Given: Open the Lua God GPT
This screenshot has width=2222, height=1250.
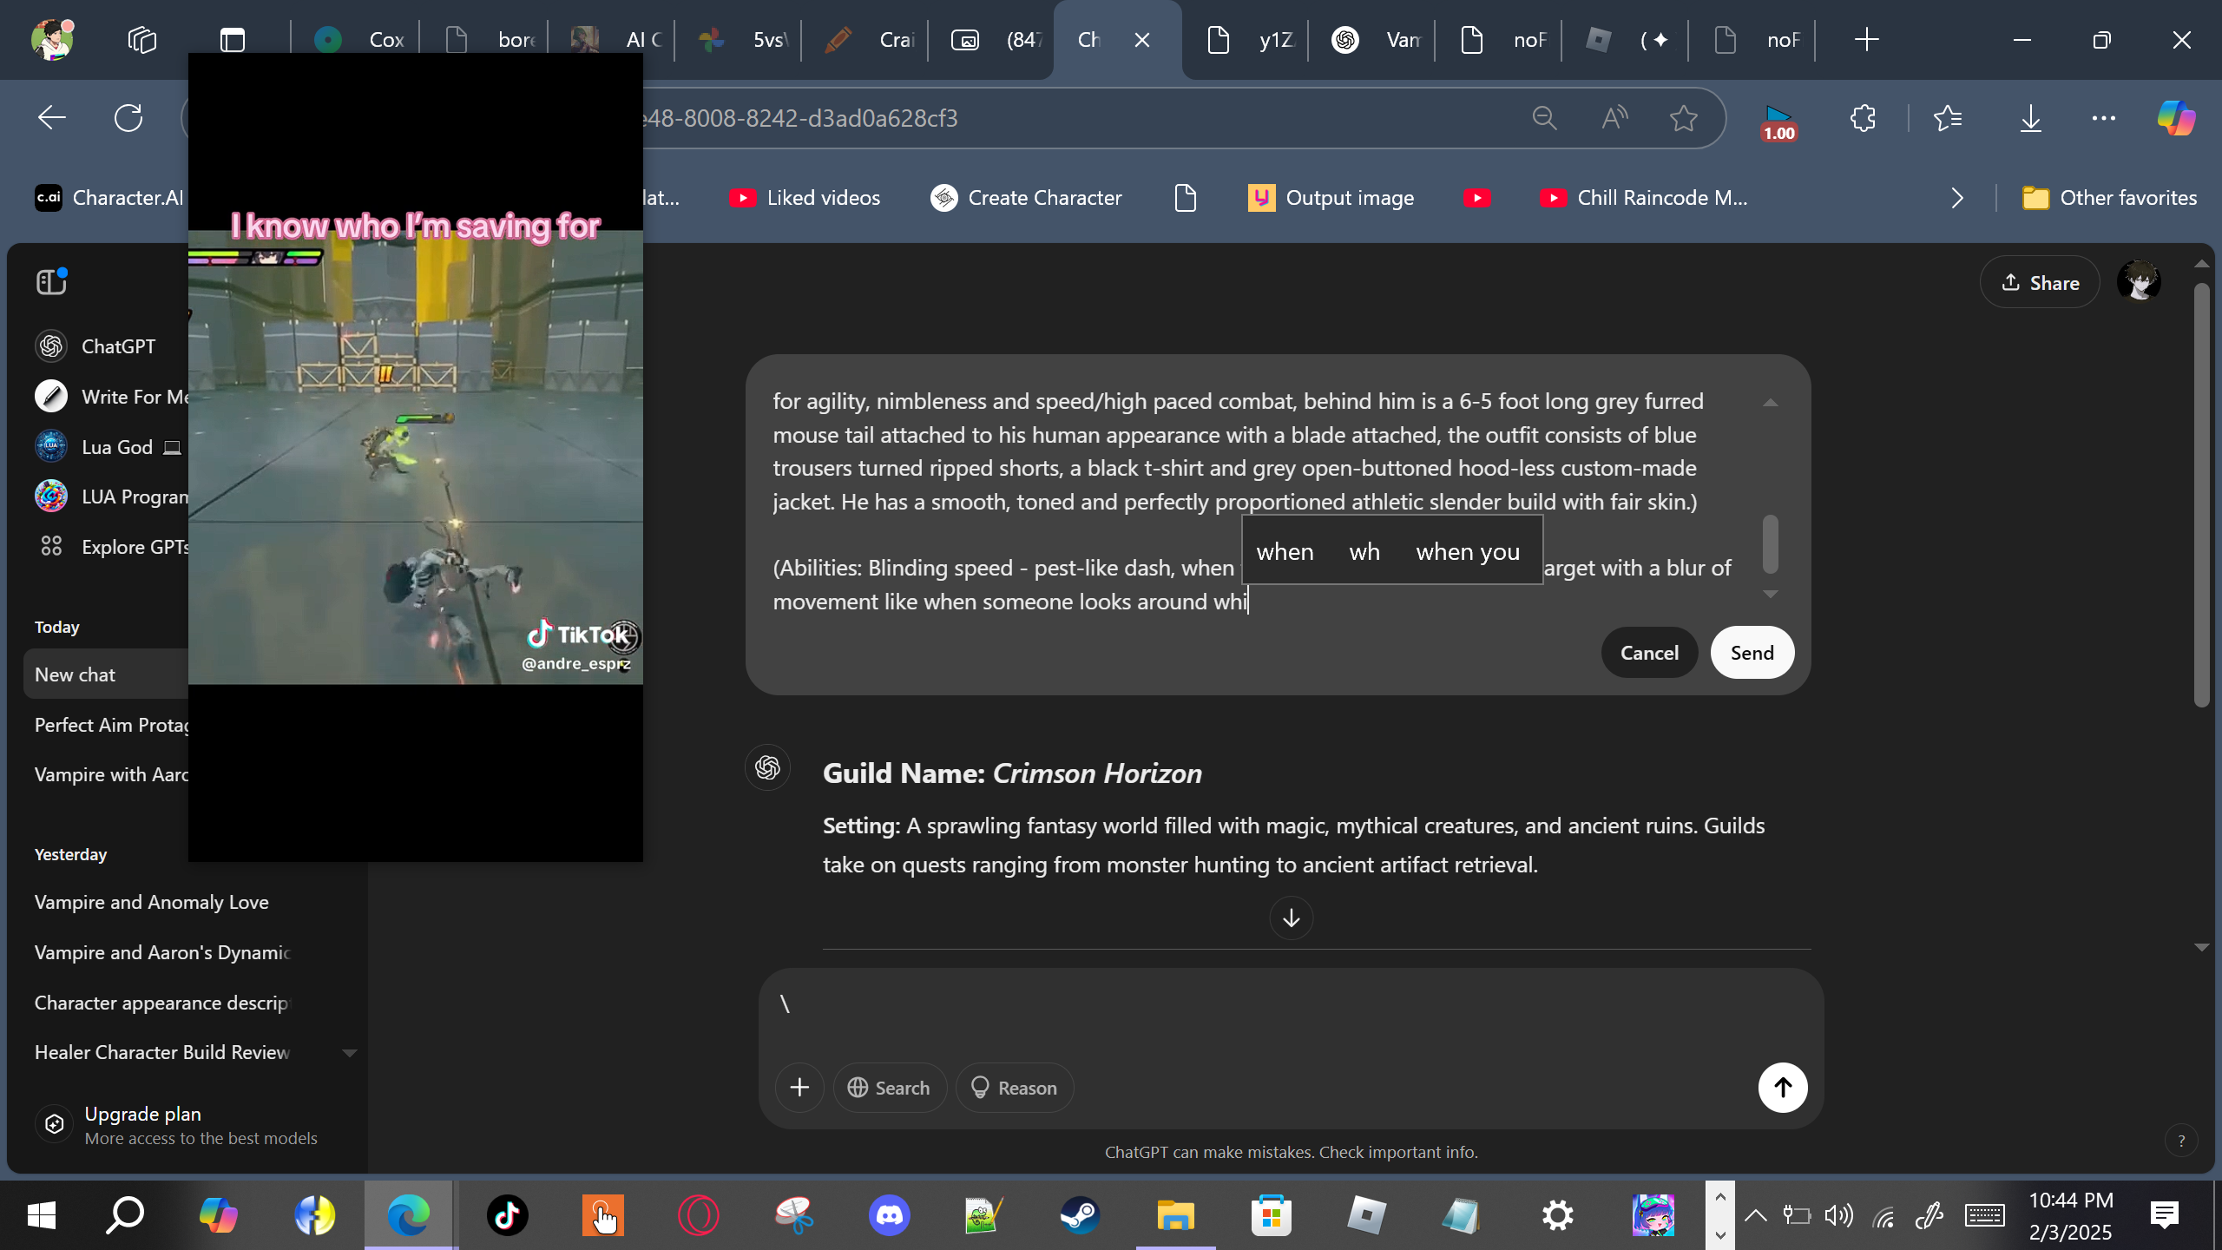Looking at the screenshot, I should click(108, 447).
